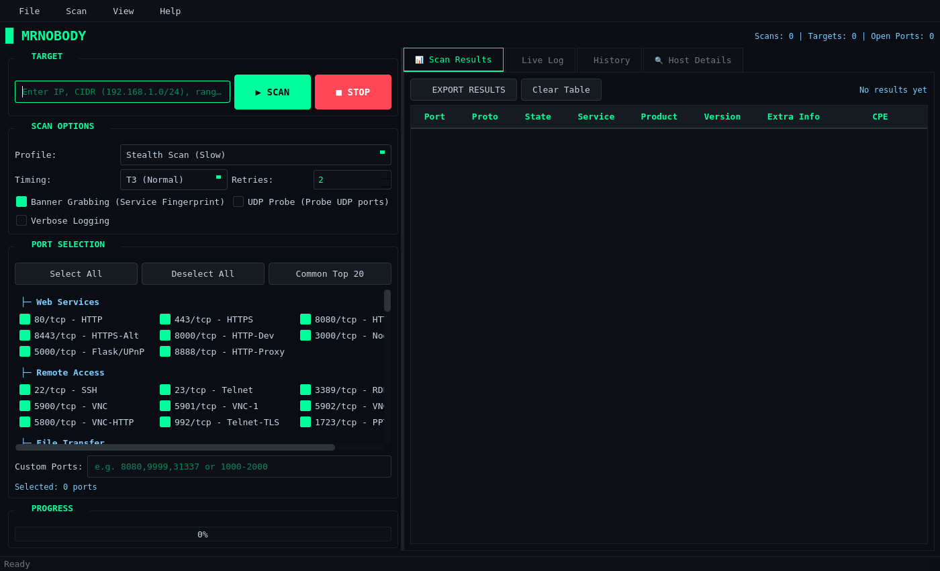Click the target IP/CIDR input field

click(122, 92)
